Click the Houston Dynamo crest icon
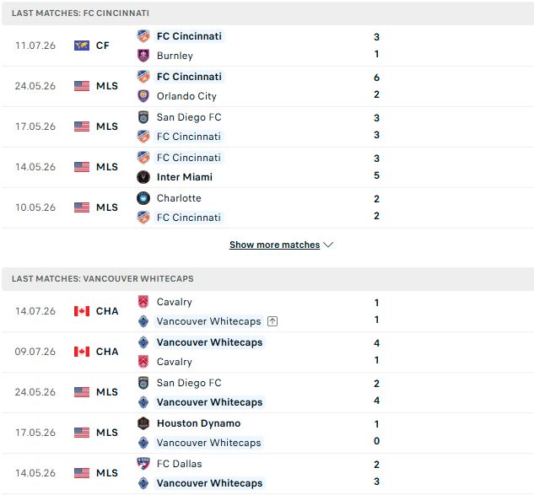The height and width of the screenshot is (495, 534). tap(143, 423)
